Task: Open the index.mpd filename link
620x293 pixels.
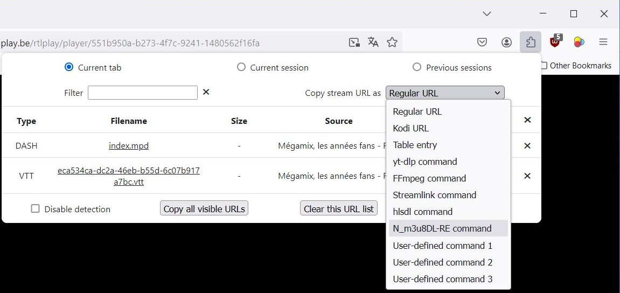Action: tap(129, 145)
